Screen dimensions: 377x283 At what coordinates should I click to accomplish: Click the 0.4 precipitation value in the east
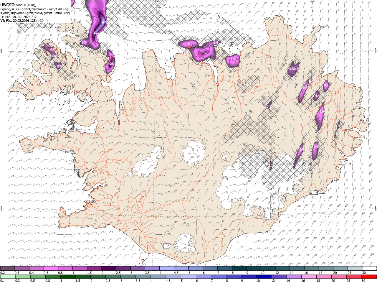[317, 96]
